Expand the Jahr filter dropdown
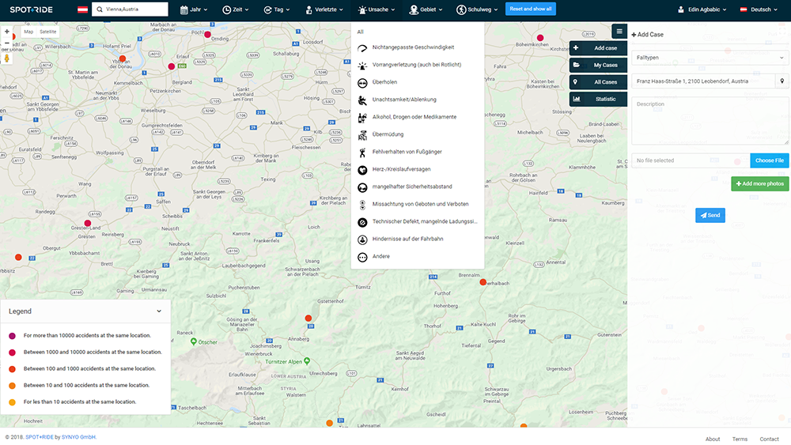The height and width of the screenshot is (445, 791). click(194, 9)
